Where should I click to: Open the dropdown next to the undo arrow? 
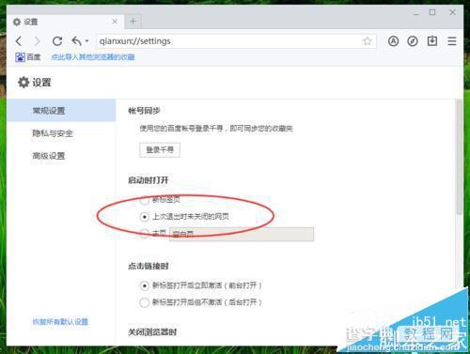(86, 41)
